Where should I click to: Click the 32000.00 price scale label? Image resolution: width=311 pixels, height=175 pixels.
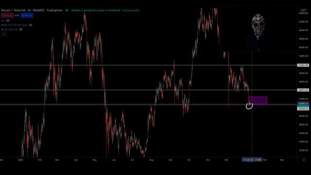coord(303,150)
